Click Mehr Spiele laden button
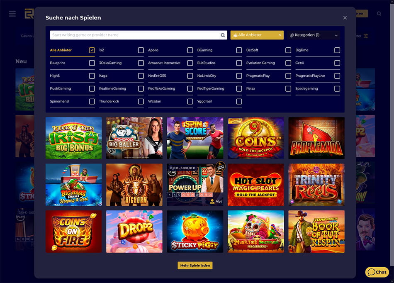 coord(195,266)
